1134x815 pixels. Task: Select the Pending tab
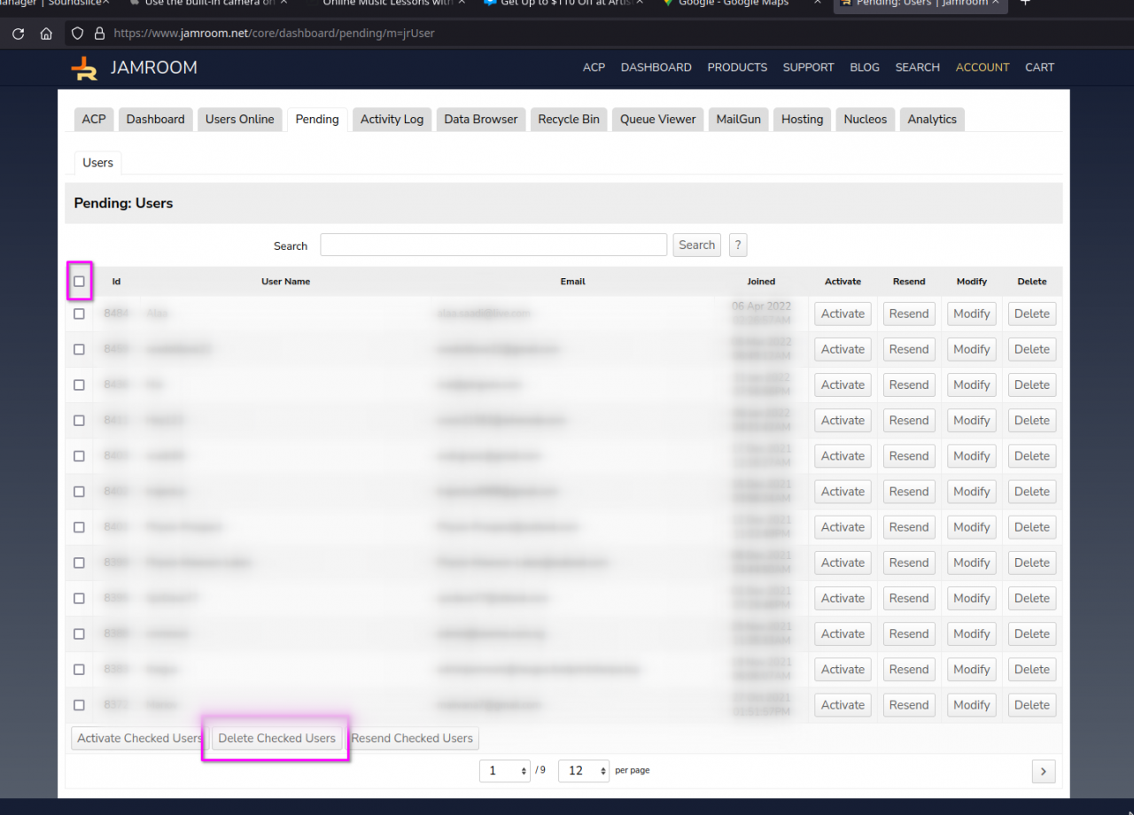pyautogui.click(x=317, y=120)
